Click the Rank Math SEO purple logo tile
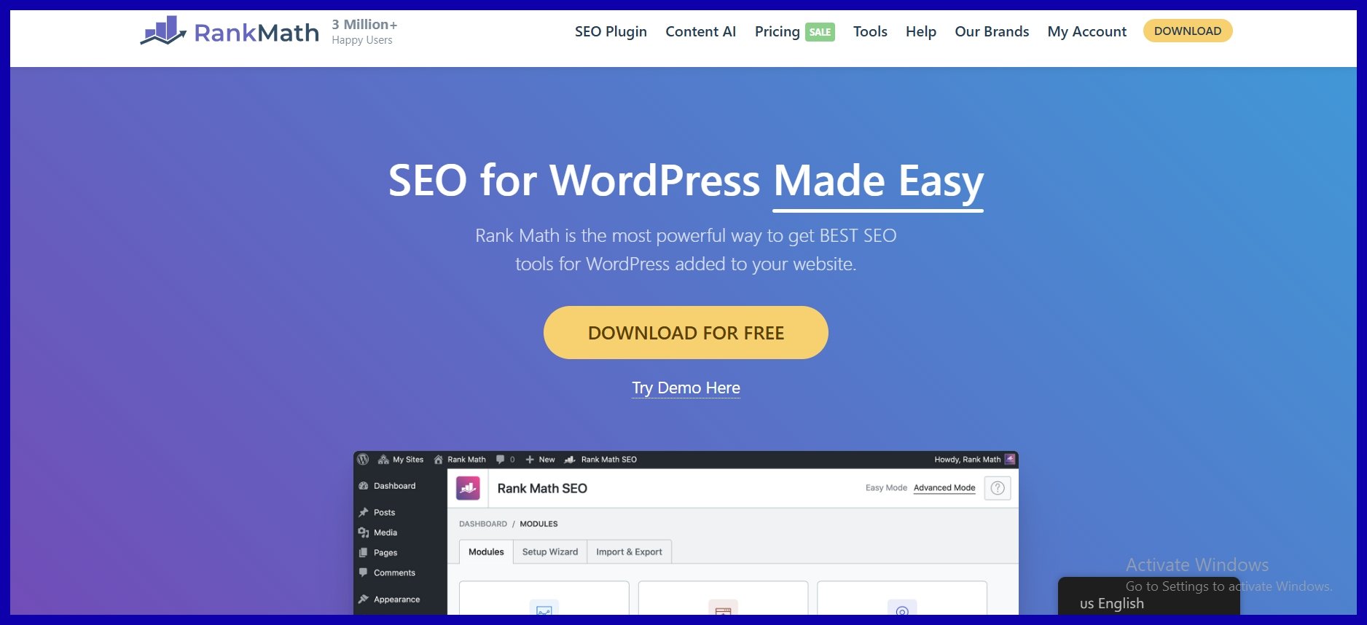 [468, 488]
